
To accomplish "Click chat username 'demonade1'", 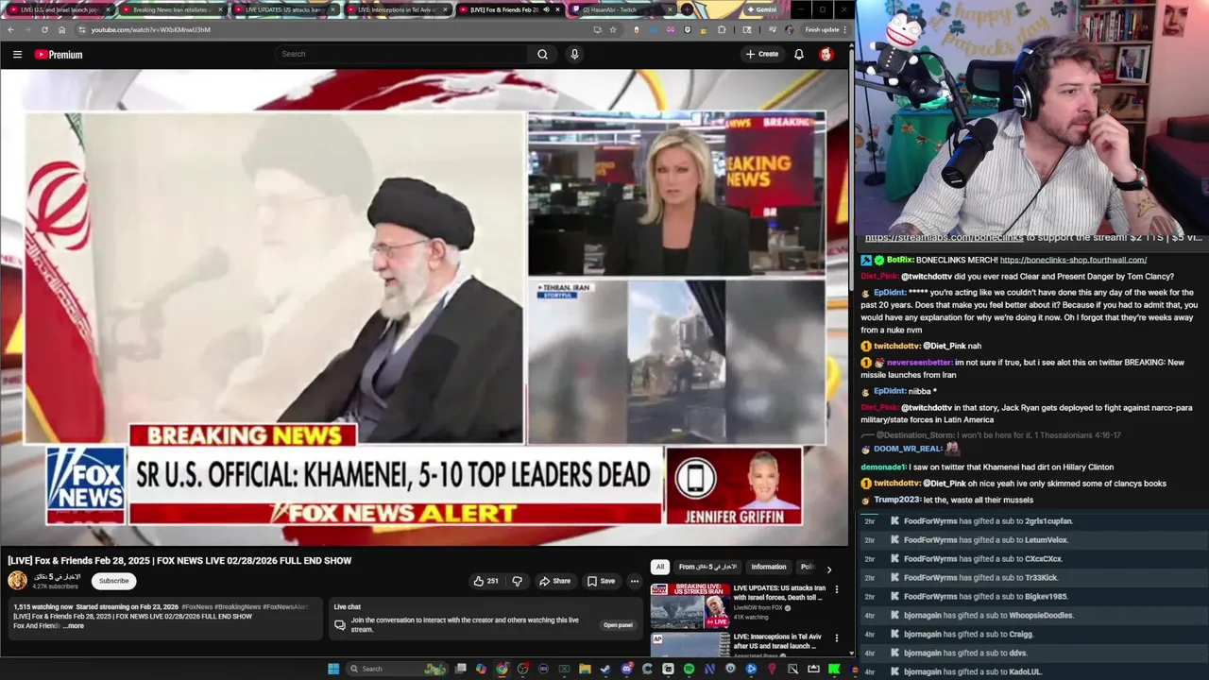I will 882,467.
